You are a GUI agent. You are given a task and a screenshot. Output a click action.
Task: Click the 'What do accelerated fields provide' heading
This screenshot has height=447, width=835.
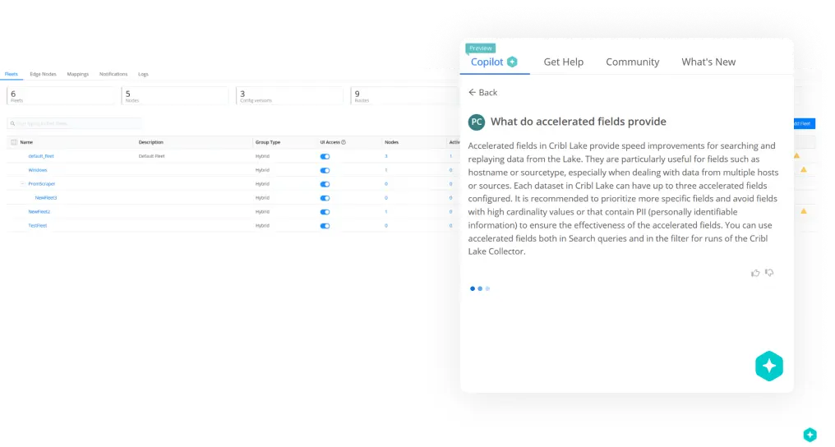click(579, 122)
